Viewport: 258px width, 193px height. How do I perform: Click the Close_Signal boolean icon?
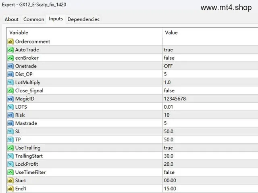(10, 90)
